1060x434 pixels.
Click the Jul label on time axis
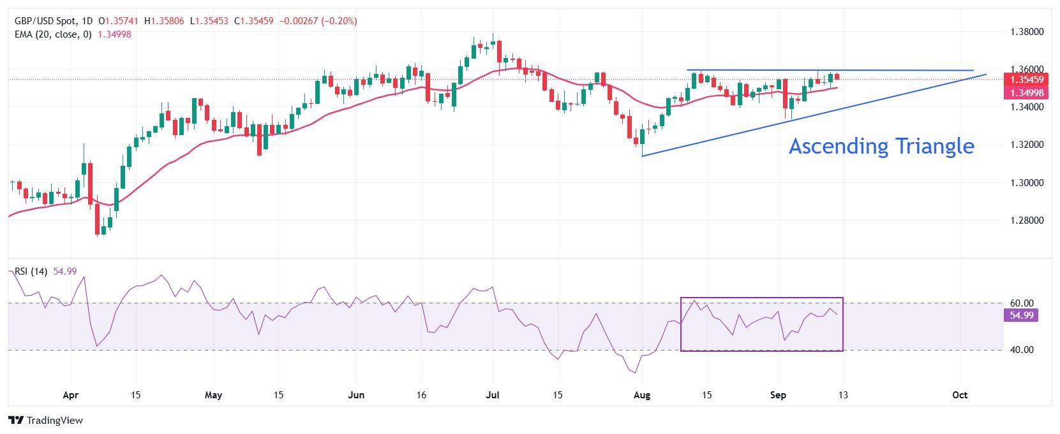click(x=493, y=395)
